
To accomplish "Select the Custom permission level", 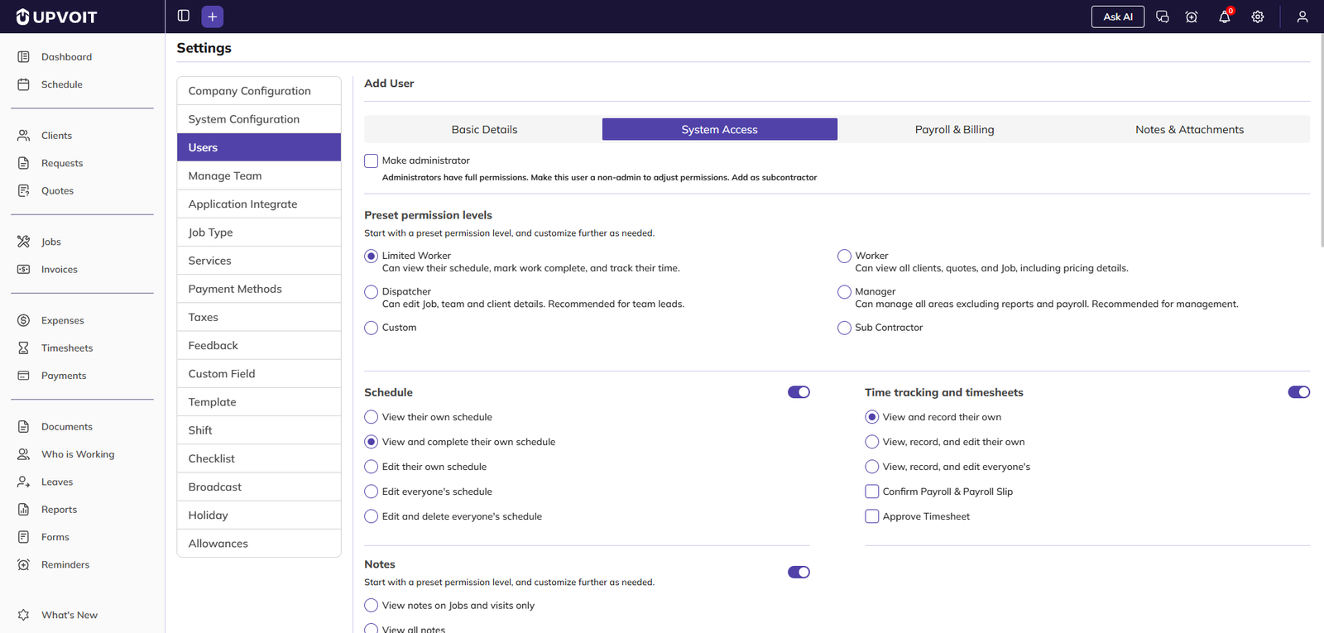I will click(372, 328).
